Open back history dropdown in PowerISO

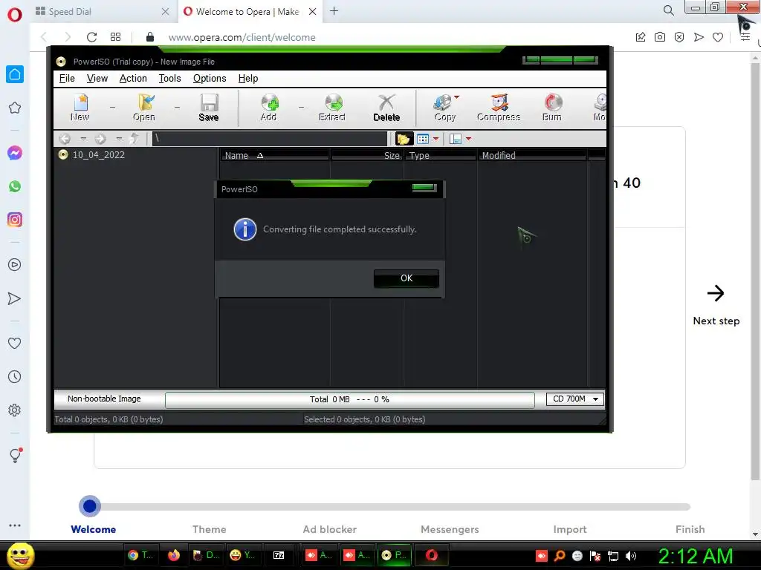[83, 139]
